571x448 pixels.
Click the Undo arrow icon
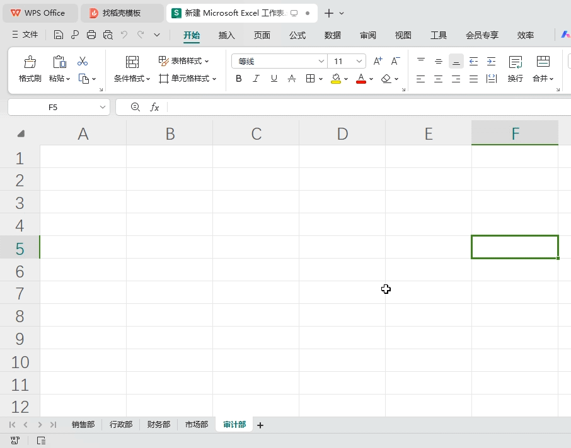click(x=124, y=35)
